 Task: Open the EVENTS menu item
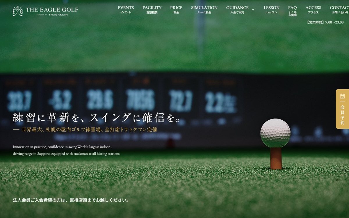coord(126,10)
